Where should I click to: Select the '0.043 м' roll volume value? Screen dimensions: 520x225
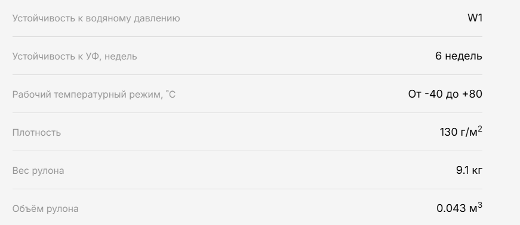tap(457, 208)
